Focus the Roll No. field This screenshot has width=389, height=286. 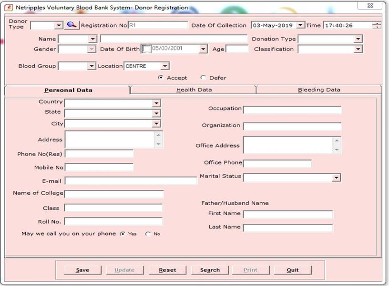113,221
